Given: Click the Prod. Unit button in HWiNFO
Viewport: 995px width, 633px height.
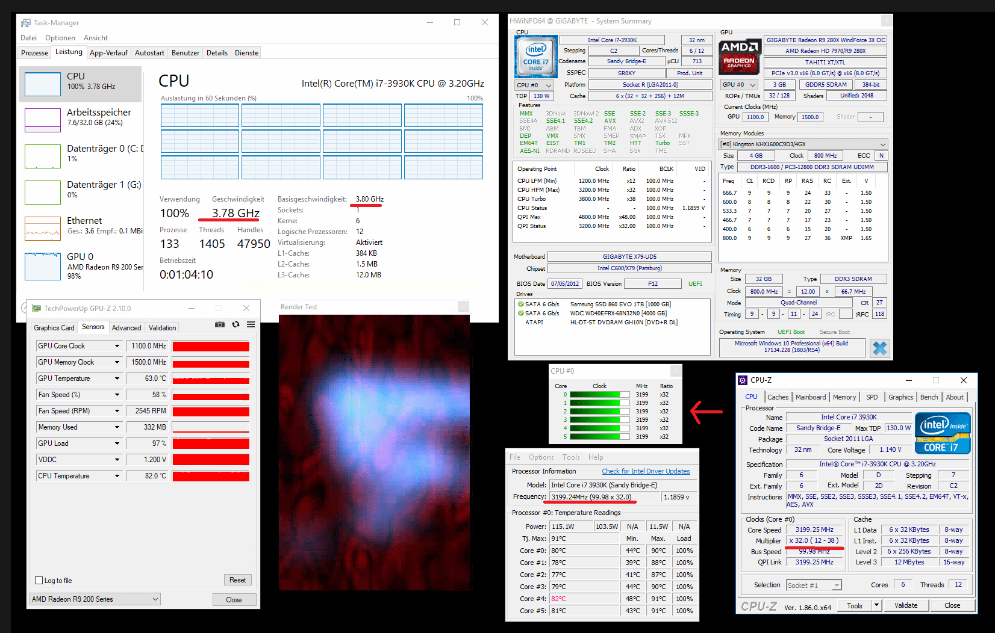Looking at the screenshot, I should tap(690, 73).
